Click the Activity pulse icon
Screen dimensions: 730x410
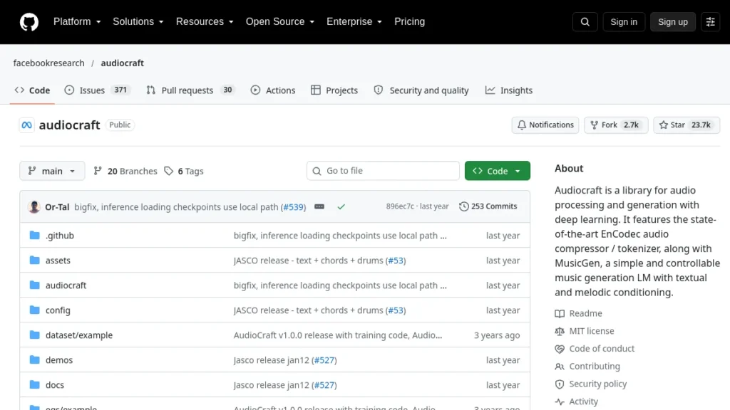pyautogui.click(x=560, y=402)
